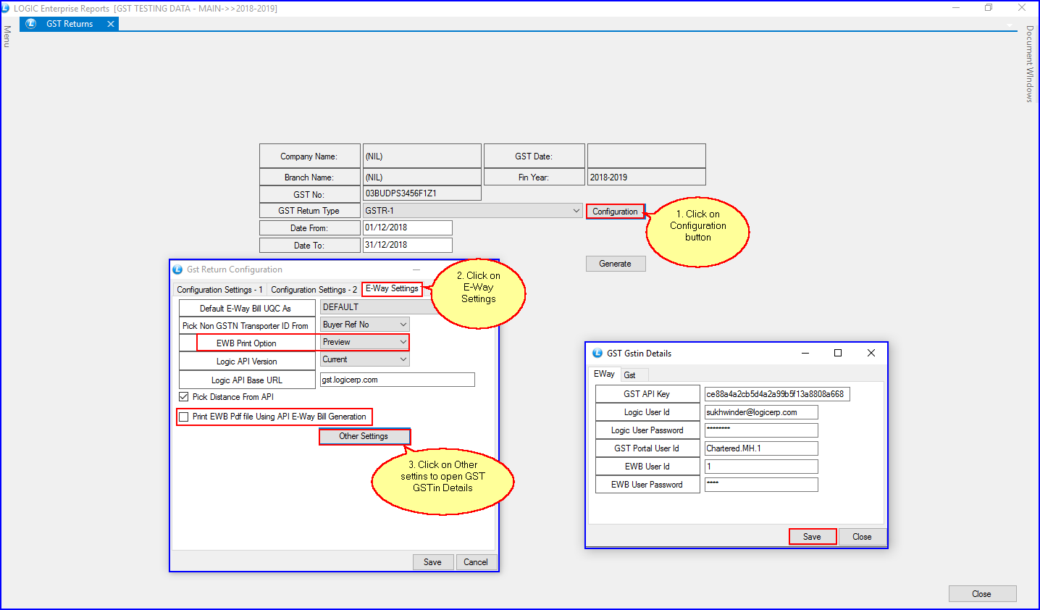Click the EWB User Password field
1040x610 pixels.
[761, 485]
